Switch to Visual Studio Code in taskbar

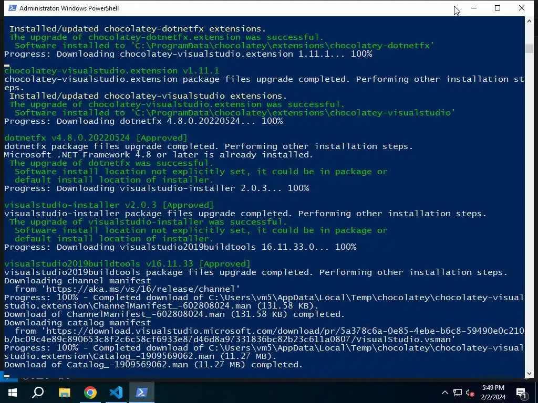click(x=116, y=393)
